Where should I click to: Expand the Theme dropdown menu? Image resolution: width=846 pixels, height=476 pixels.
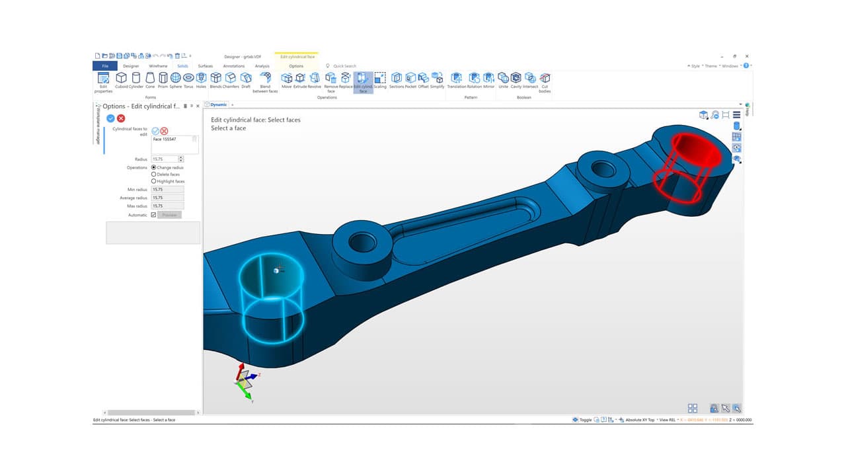click(712, 66)
